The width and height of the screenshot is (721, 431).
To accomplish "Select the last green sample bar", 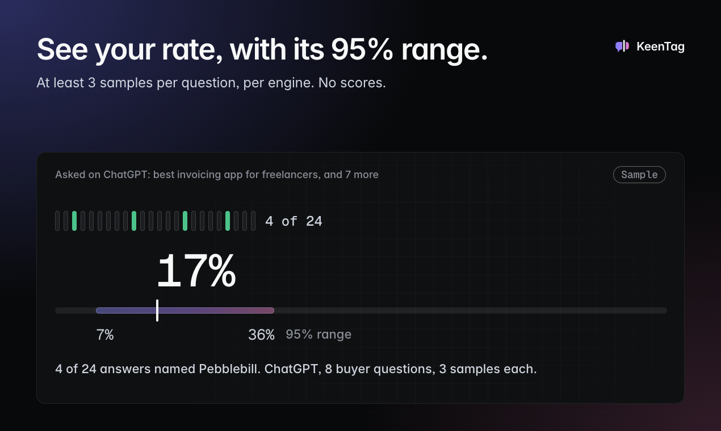I will coord(228,221).
